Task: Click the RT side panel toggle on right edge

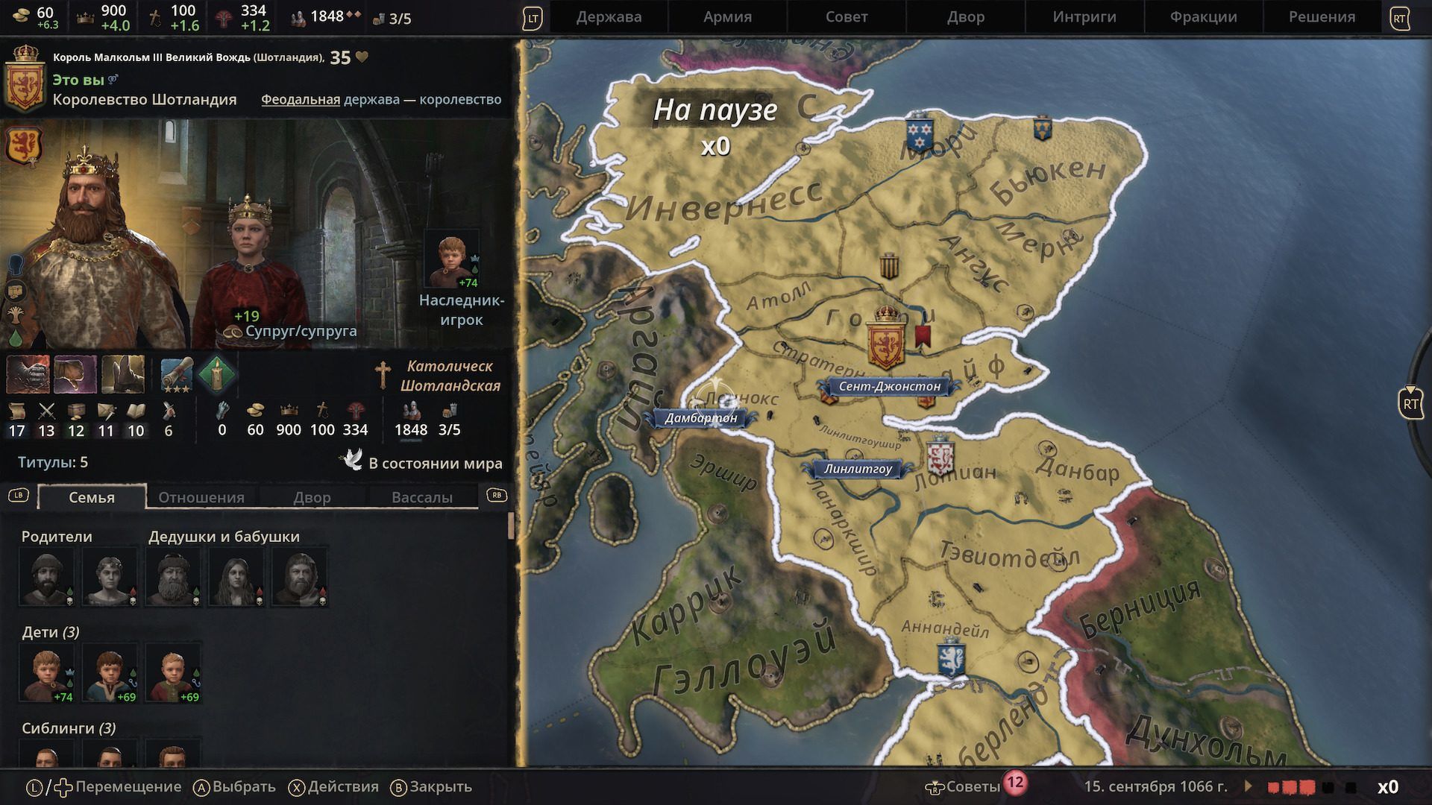Action: [1410, 403]
